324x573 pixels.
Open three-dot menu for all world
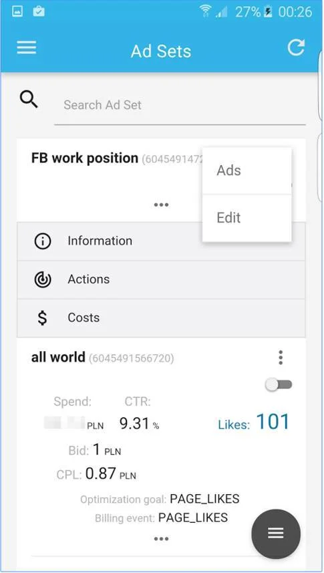pos(281,358)
